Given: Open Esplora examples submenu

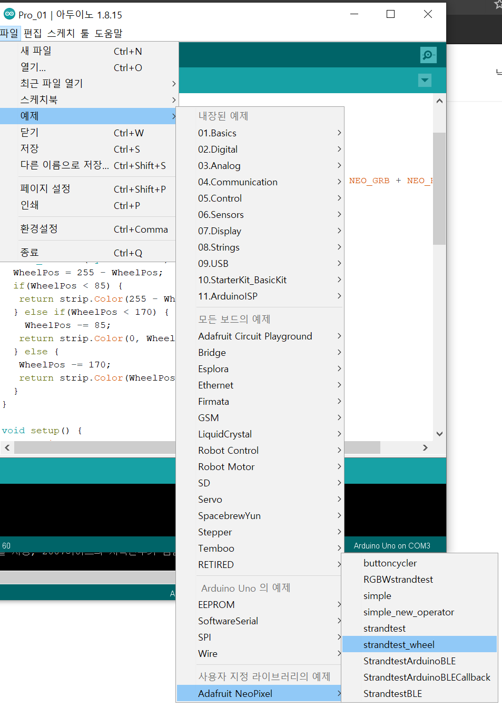Looking at the screenshot, I should 260,369.
